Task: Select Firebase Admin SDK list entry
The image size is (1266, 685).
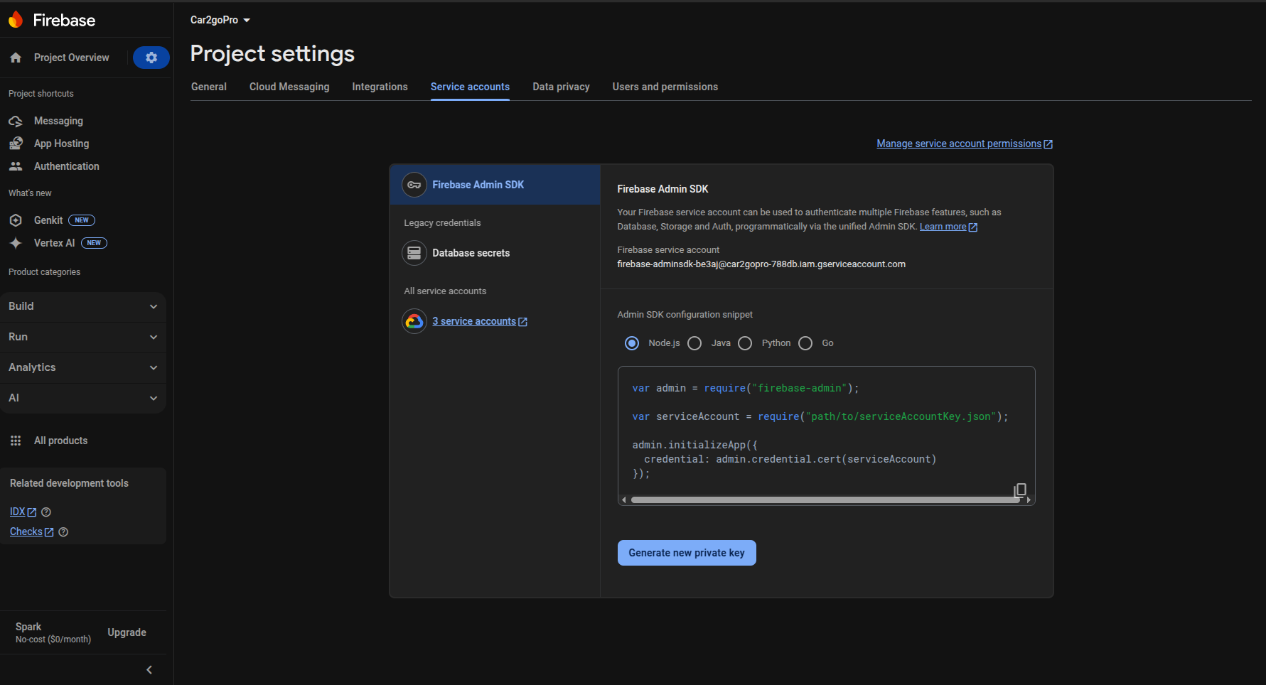Action: [495, 185]
